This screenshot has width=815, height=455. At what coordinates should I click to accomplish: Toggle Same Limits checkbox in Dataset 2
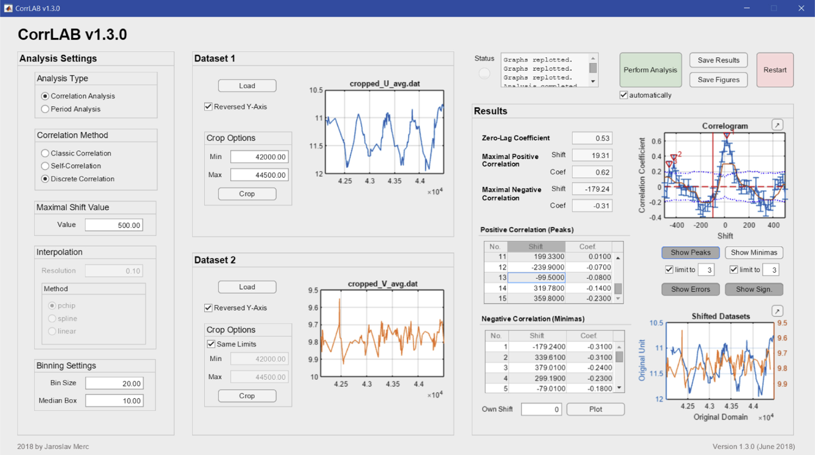pyautogui.click(x=211, y=344)
